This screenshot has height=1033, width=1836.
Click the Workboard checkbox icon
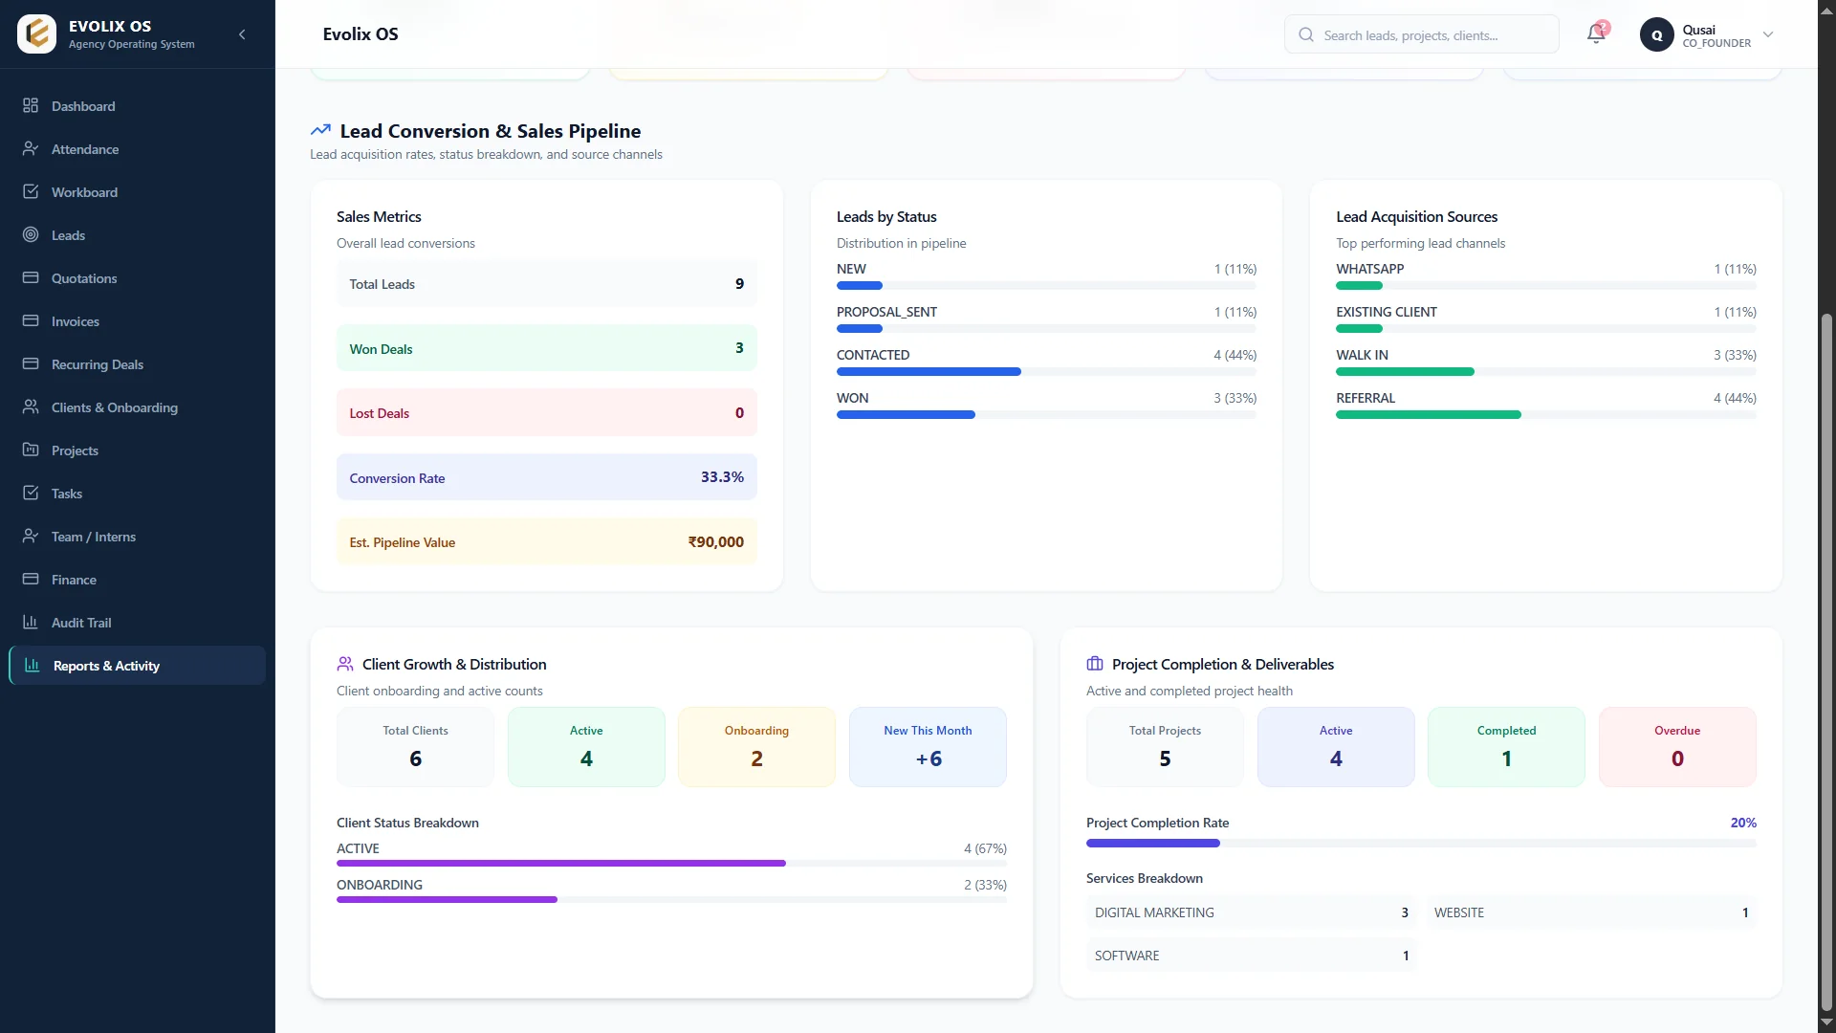click(x=31, y=191)
